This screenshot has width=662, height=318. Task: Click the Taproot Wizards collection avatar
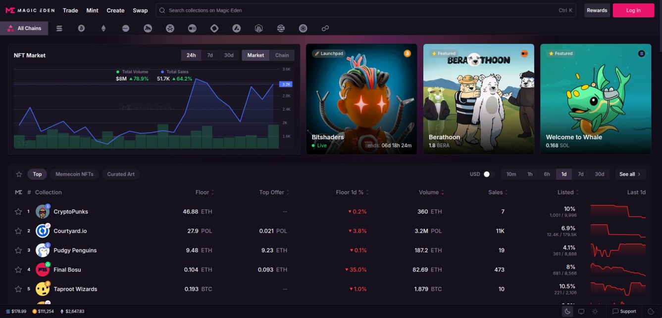click(x=43, y=289)
